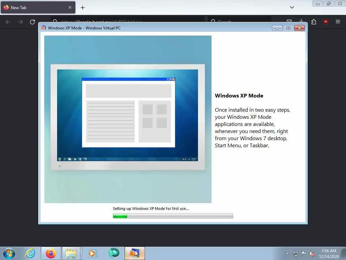The width and height of the screenshot is (346, 260).
Task: Click the setup progress bar
Action: 173,216
